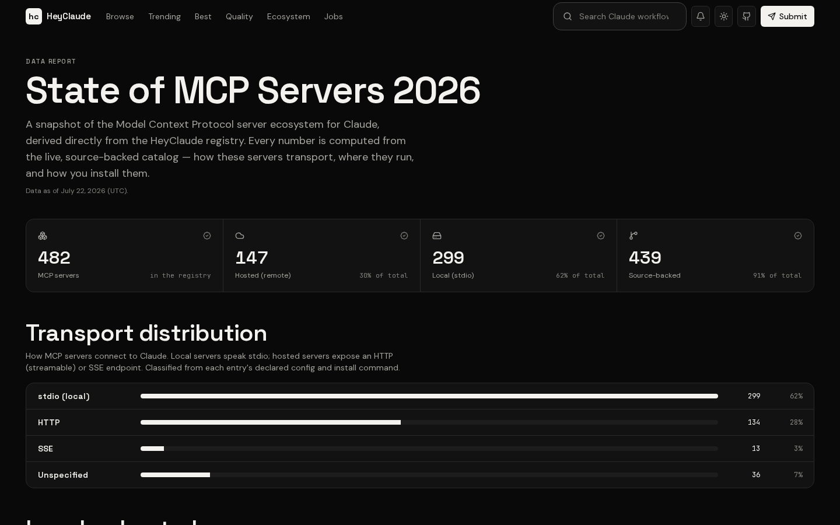Click the verified check icon on Source-backed card

798,236
